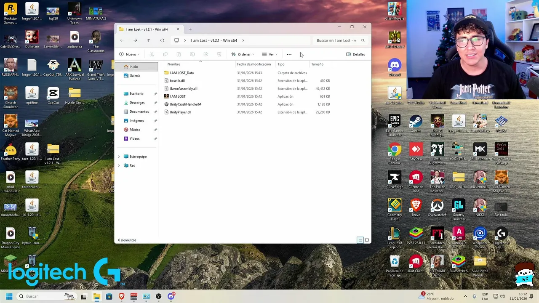
Task: Click the Share icon in Explorer toolbar
Action: 206,54
